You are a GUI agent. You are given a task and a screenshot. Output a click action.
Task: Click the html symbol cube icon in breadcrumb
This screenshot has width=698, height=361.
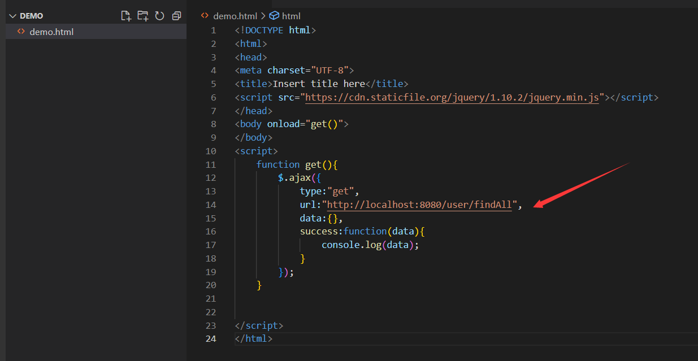pos(274,16)
